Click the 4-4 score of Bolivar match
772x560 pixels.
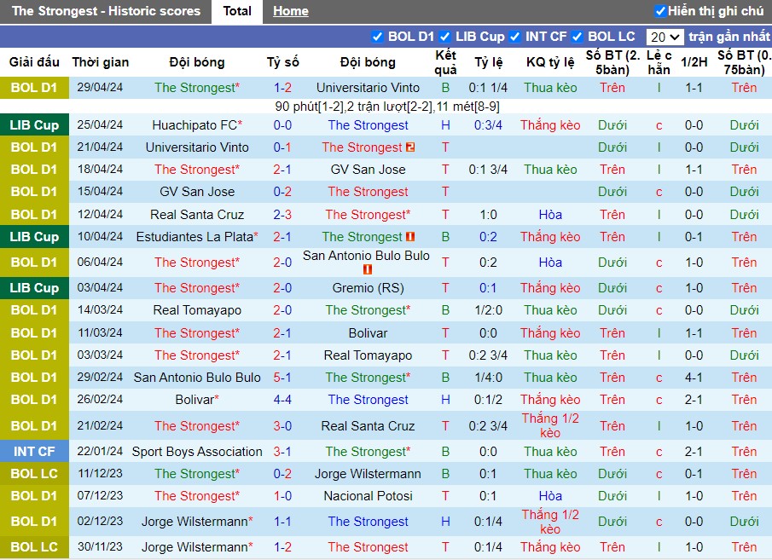(x=282, y=400)
